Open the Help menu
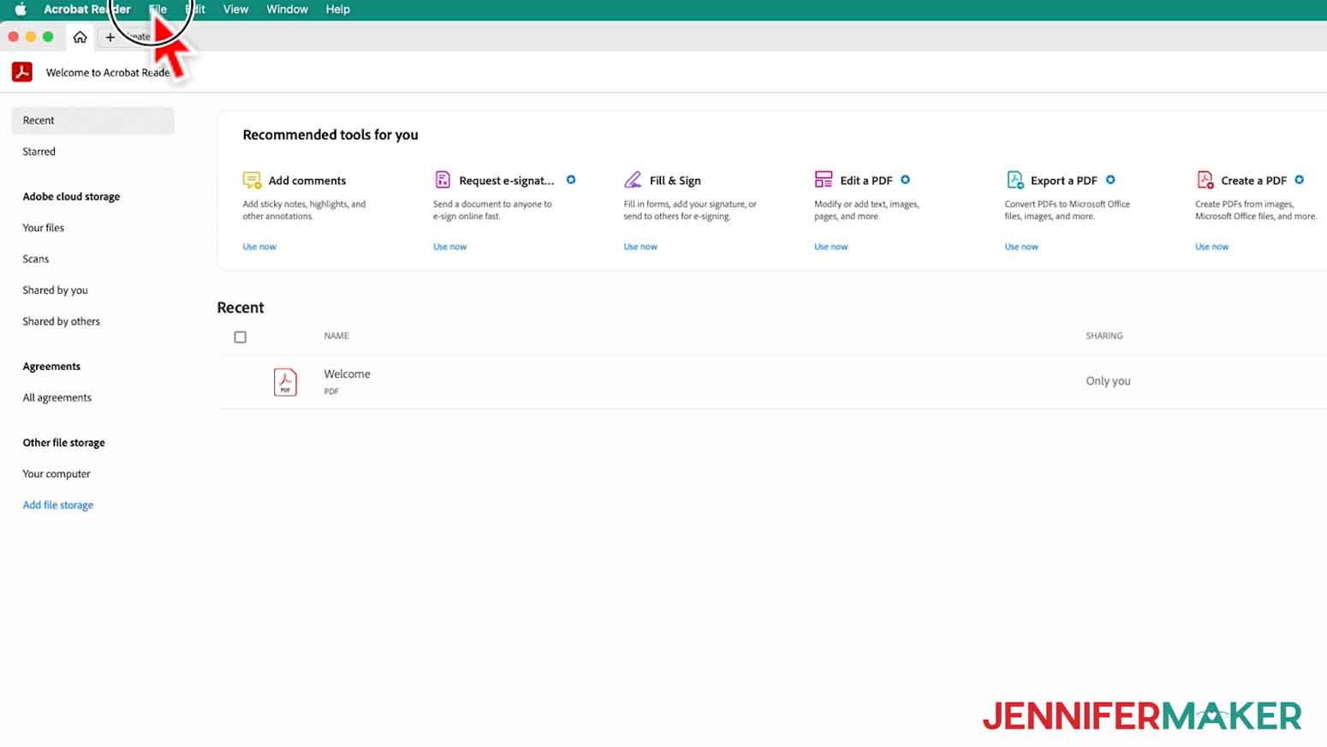 [x=337, y=9]
